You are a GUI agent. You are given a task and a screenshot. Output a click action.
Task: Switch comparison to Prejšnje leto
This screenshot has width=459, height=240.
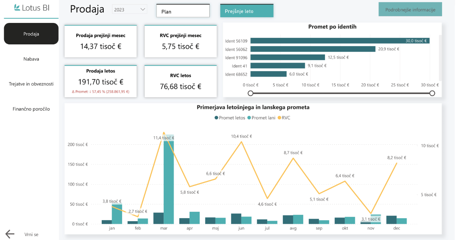pyautogui.click(x=247, y=11)
